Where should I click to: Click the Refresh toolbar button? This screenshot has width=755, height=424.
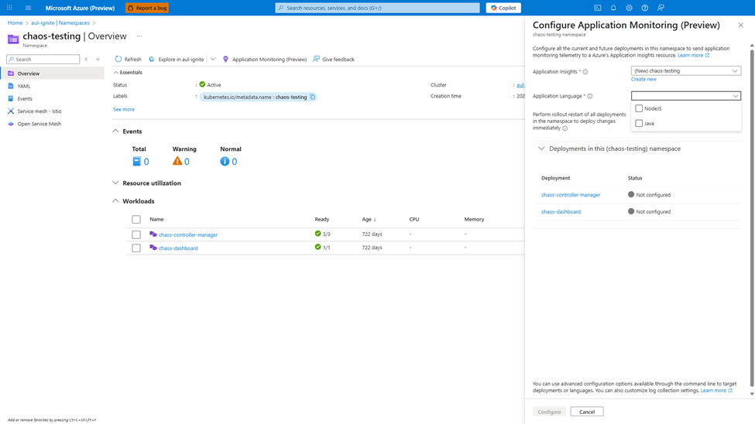pyautogui.click(x=128, y=60)
